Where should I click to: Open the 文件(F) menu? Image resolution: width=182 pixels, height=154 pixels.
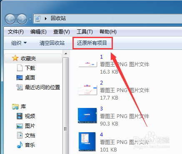tap(16, 32)
